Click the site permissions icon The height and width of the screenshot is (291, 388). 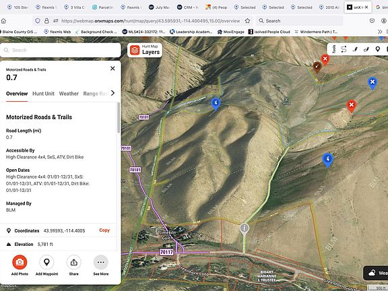pyautogui.click(x=56, y=21)
